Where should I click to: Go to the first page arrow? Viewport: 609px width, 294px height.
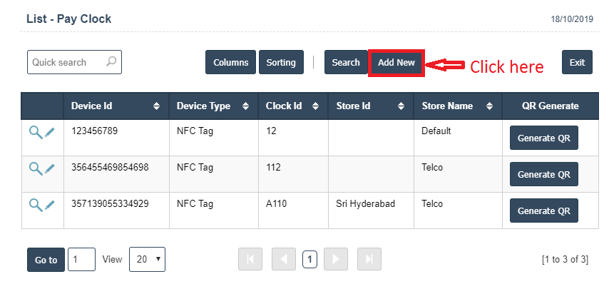click(x=250, y=260)
